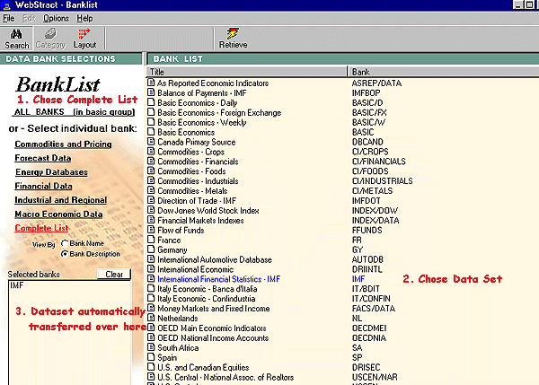Viewport: 539px width, 385px height.
Task: Open the Options menu
Action: click(55, 18)
